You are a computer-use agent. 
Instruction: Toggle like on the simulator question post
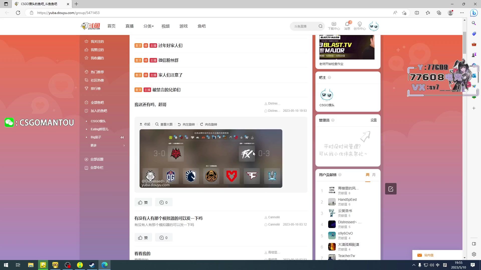tap(143, 237)
